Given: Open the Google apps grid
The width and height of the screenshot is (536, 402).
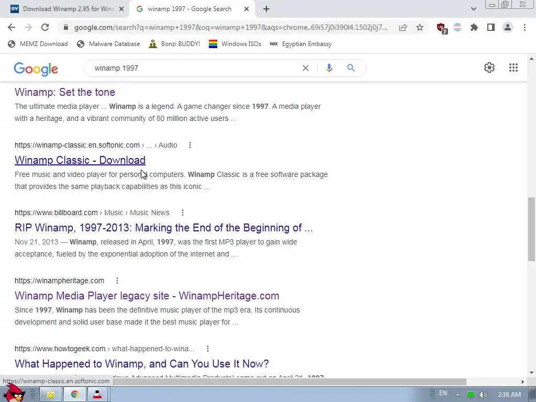Looking at the screenshot, I should click(513, 68).
